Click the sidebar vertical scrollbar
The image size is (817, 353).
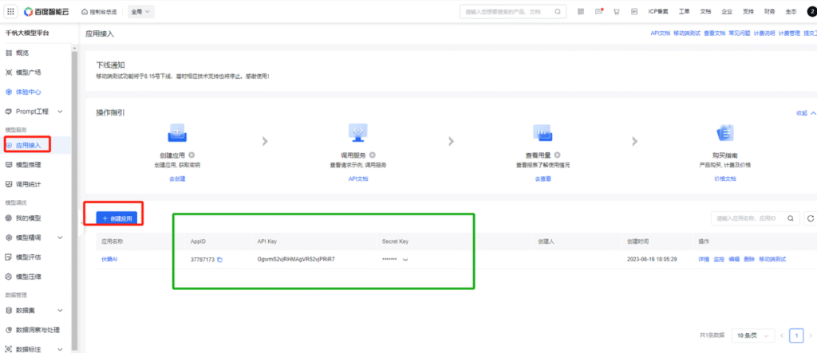tap(74, 199)
